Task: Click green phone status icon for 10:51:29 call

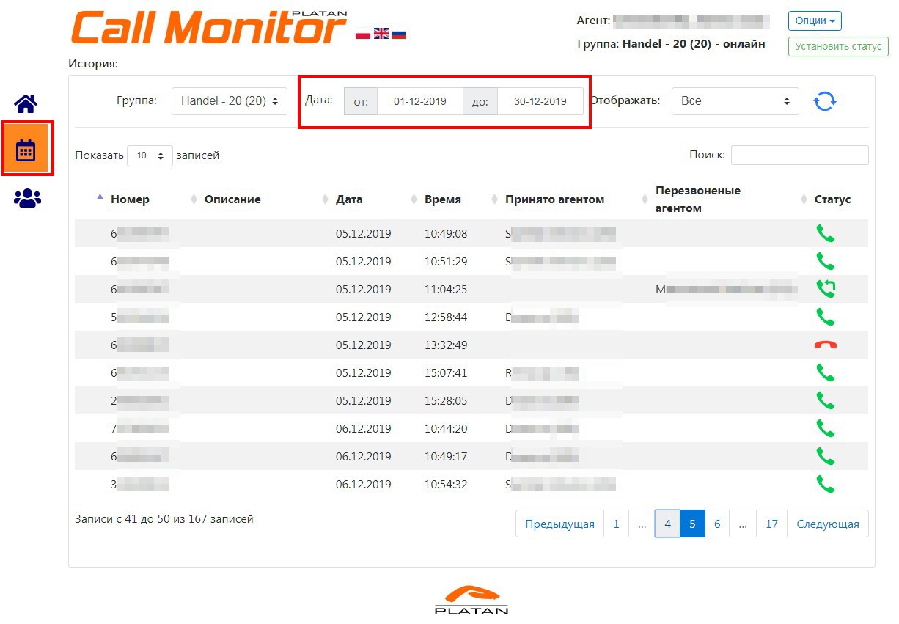Action: pos(826,262)
